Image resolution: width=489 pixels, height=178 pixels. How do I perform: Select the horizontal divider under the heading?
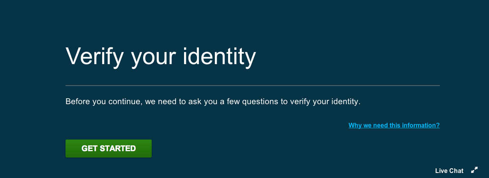(x=253, y=85)
